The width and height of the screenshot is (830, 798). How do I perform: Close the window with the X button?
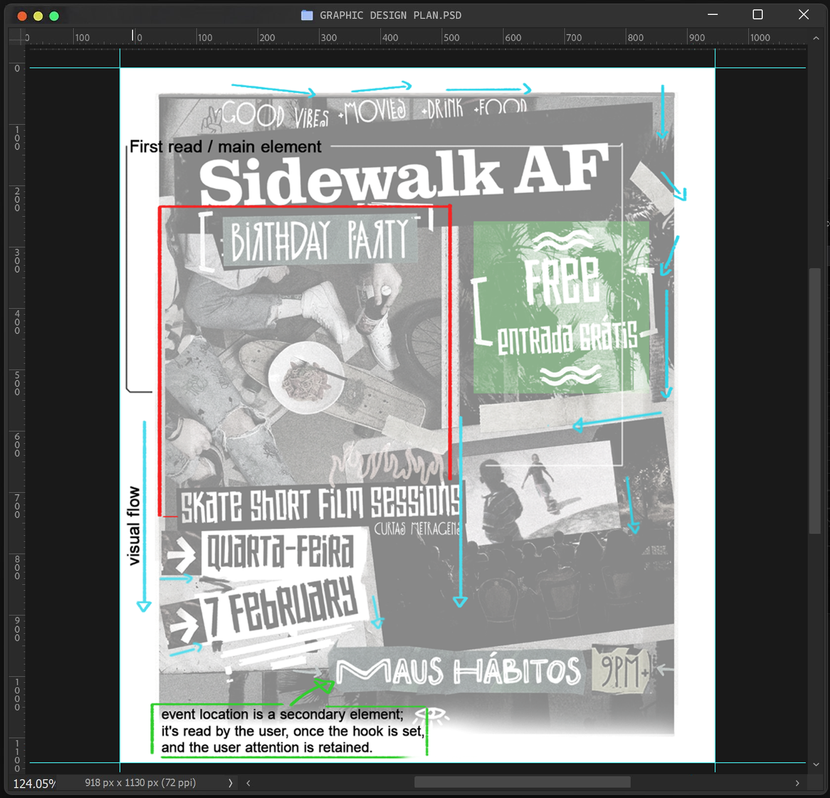point(804,15)
